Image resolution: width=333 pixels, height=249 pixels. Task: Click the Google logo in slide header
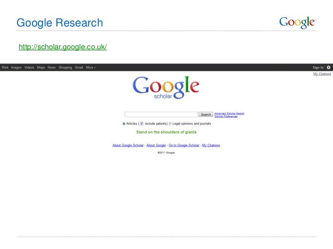(297, 23)
